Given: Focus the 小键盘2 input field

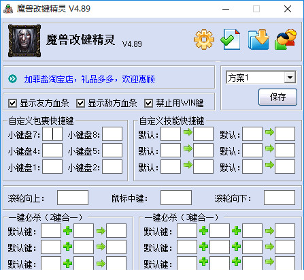Looking at the screenshot, I should point(112,166).
